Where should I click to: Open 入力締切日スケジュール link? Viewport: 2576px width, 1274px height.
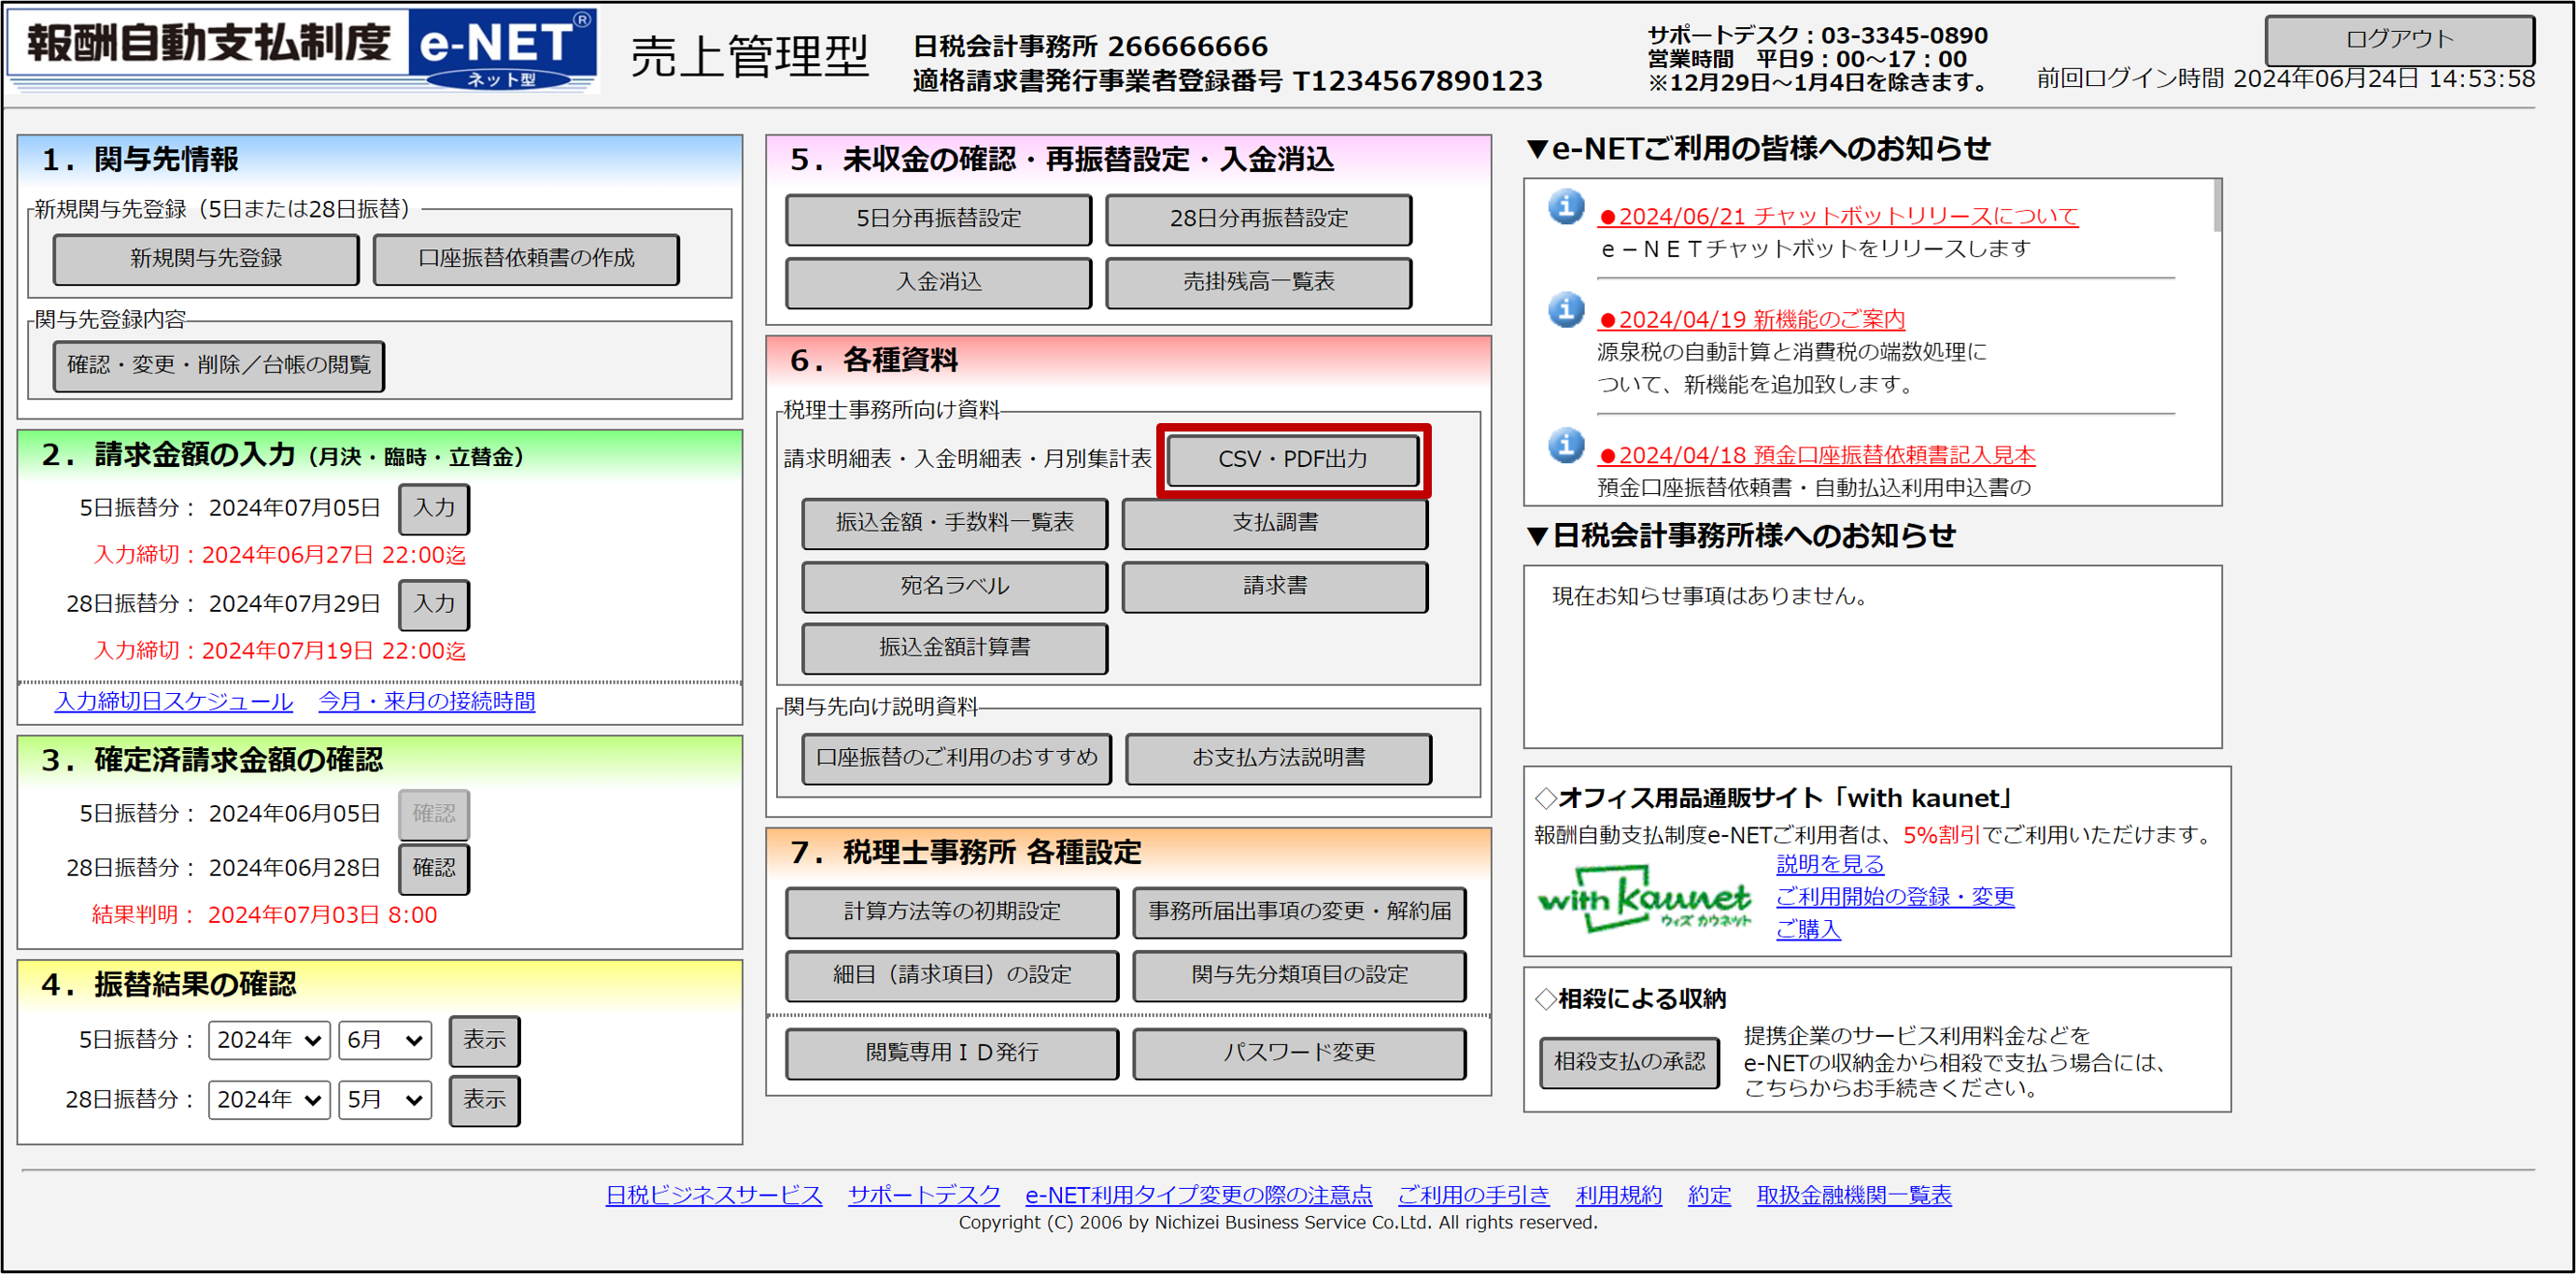coord(174,701)
